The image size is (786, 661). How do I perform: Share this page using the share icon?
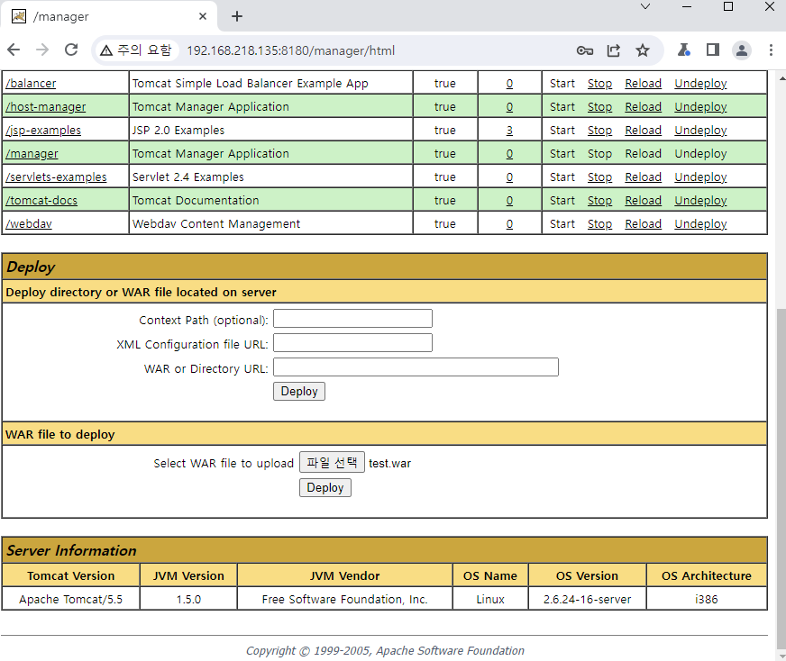tap(614, 50)
